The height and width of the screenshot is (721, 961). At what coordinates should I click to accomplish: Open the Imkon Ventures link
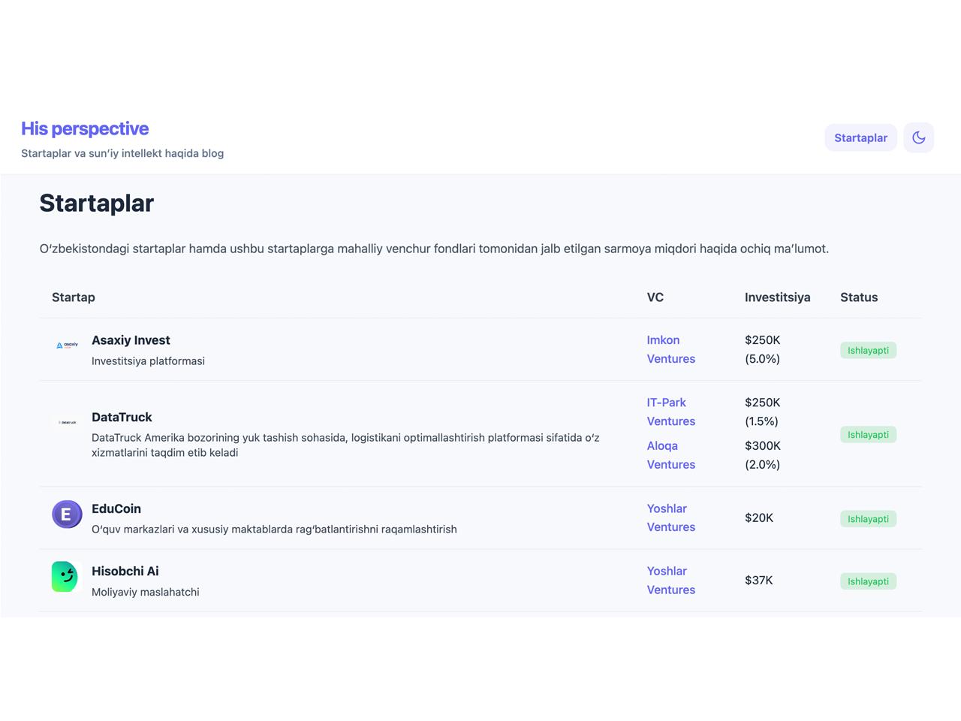[x=670, y=349]
